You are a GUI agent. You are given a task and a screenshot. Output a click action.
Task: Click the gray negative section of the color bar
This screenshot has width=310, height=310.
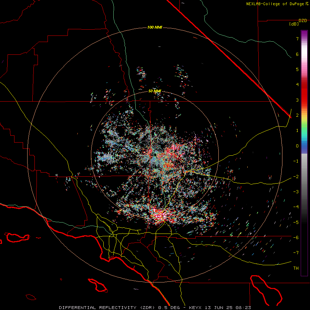pyautogui.click(x=304, y=188)
